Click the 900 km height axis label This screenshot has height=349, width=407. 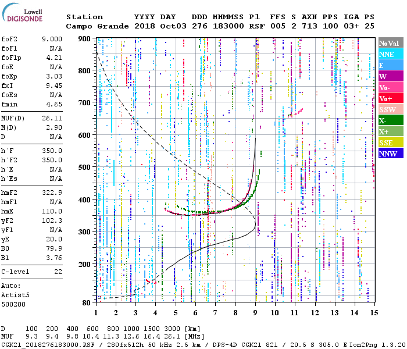[x=84, y=39]
